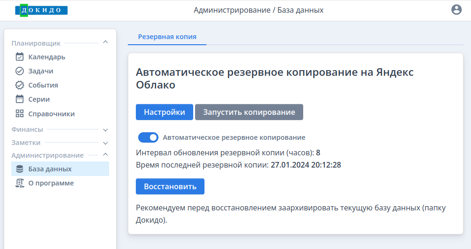Click the Серии calendar icon
This screenshot has width=471, height=249.
click(20, 99)
